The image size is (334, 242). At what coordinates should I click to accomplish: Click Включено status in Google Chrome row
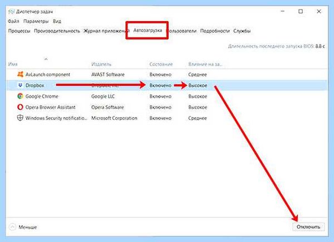[x=160, y=96]
